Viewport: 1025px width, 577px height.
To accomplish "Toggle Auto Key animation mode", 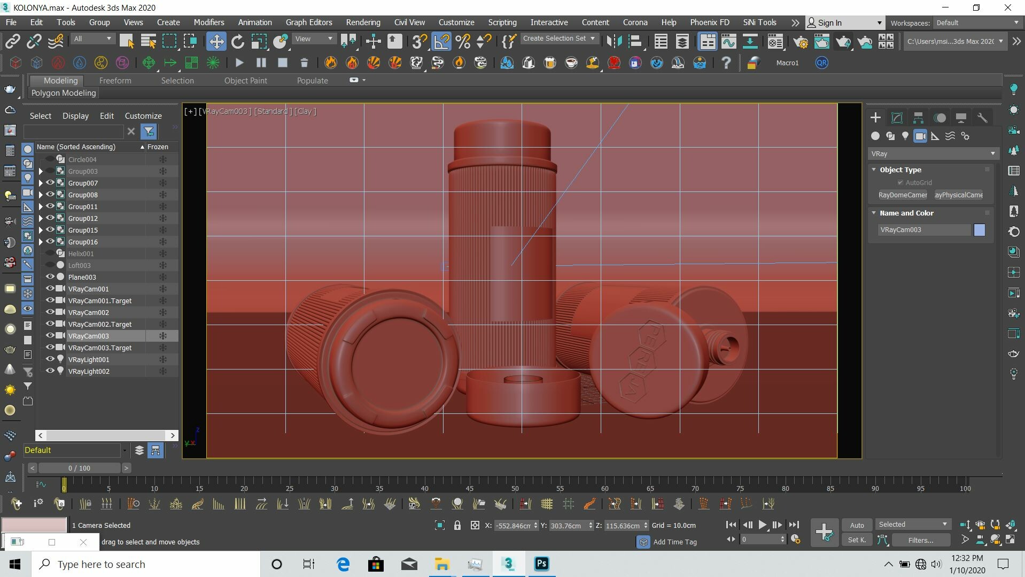I will pos(857,525).
